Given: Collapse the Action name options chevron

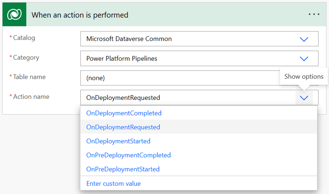Looking at the screenshot, I should click(x=304, y=98).
